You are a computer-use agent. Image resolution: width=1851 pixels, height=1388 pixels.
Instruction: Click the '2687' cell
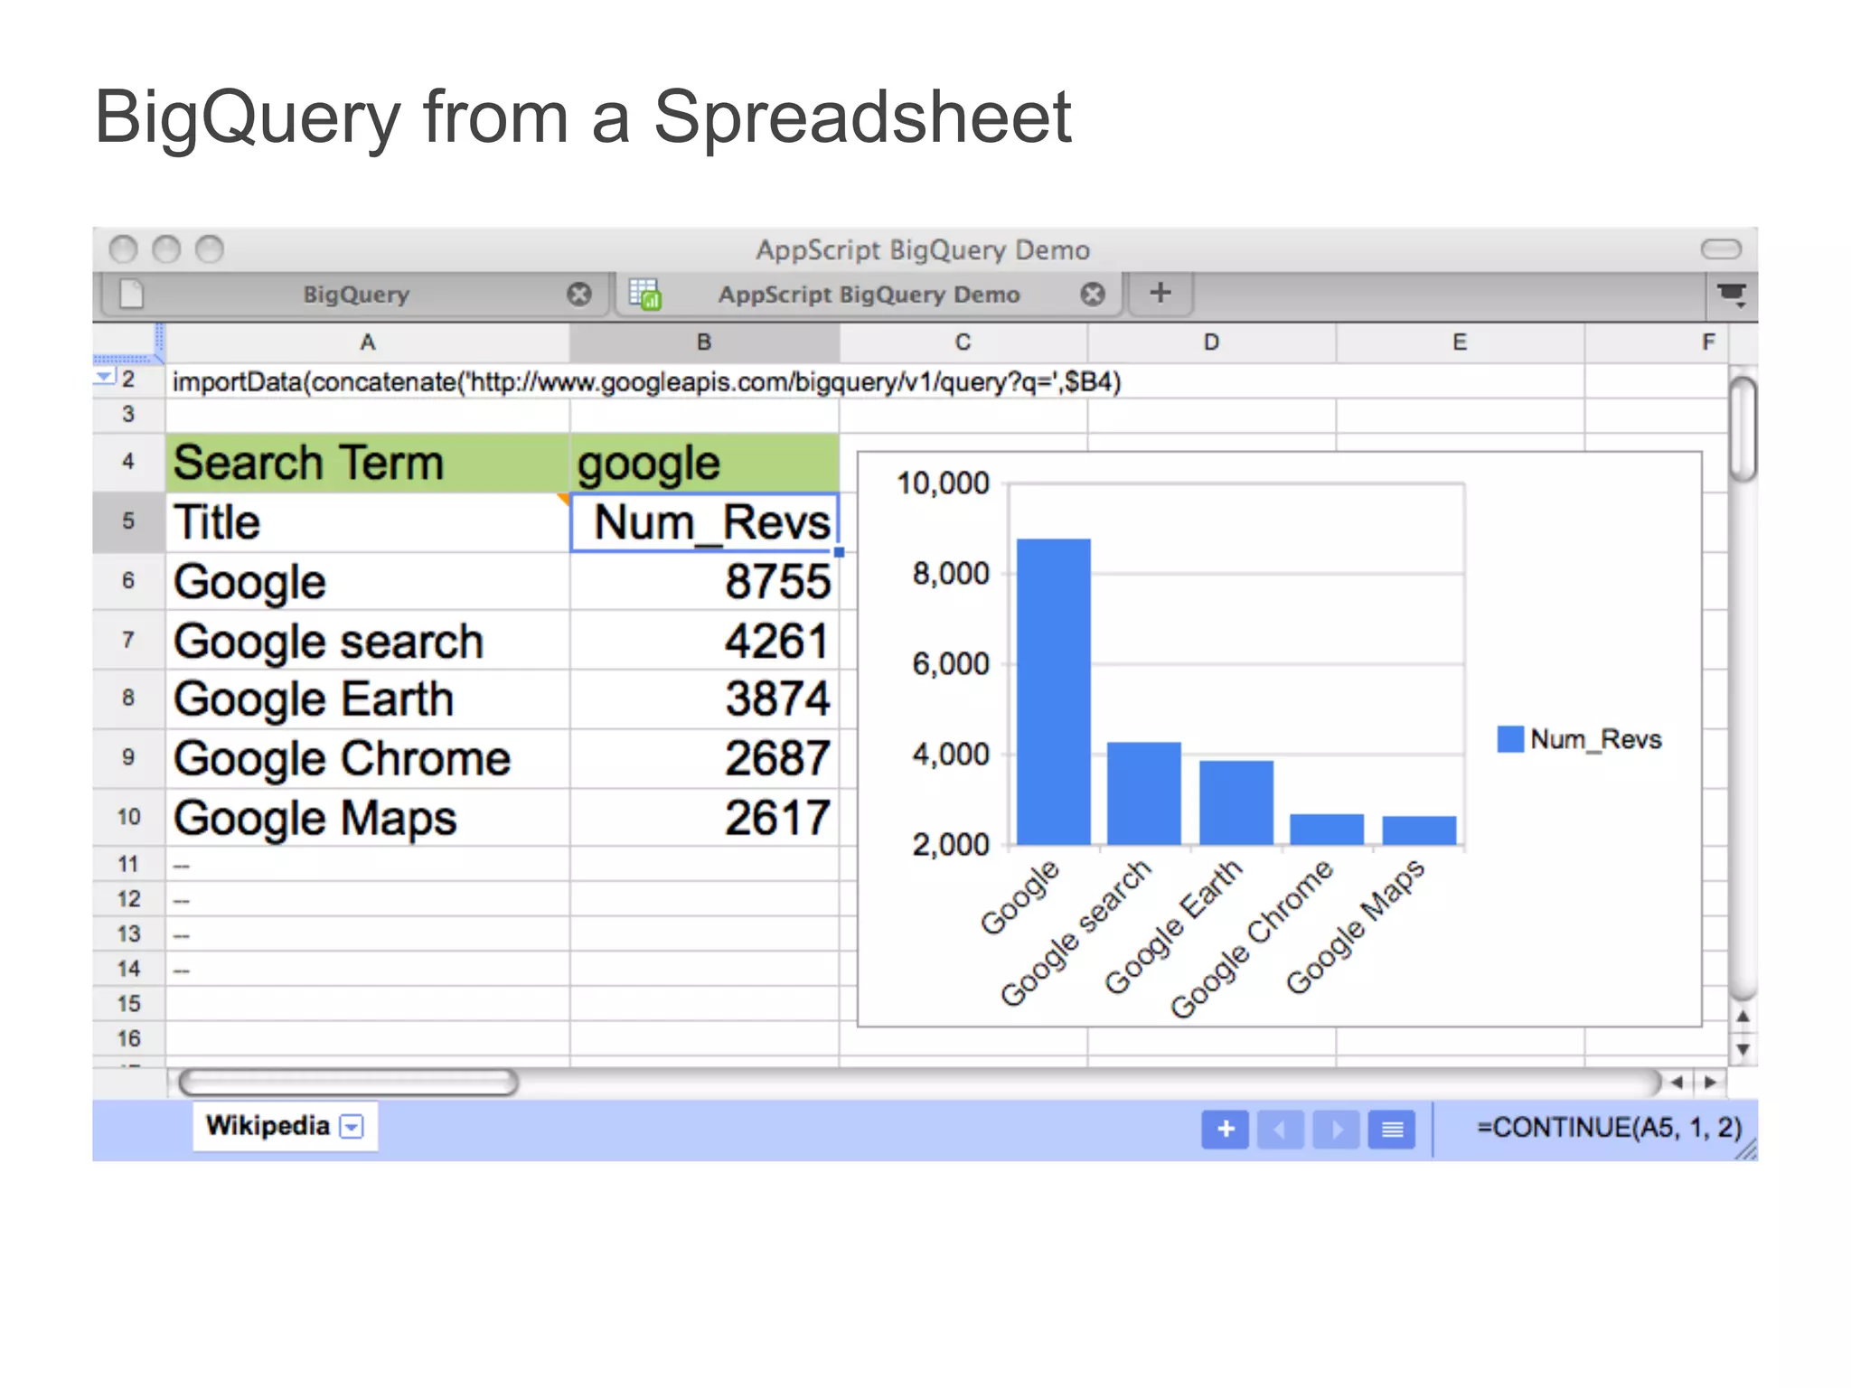point(704,759)
